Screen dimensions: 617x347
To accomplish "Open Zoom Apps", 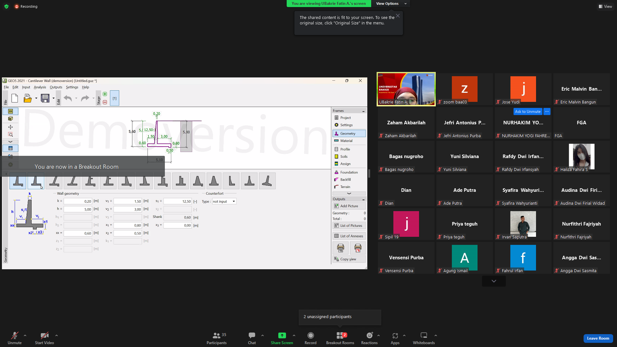I will tap(395, 338).
